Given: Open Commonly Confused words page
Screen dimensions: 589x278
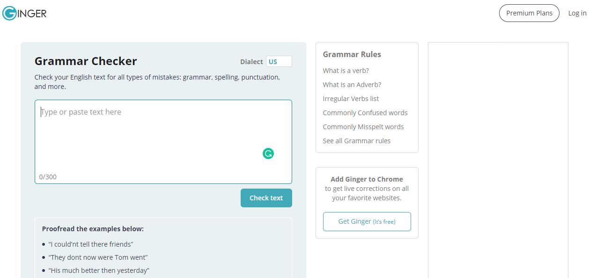Looking at the screenshot, I should coord(365,113).
